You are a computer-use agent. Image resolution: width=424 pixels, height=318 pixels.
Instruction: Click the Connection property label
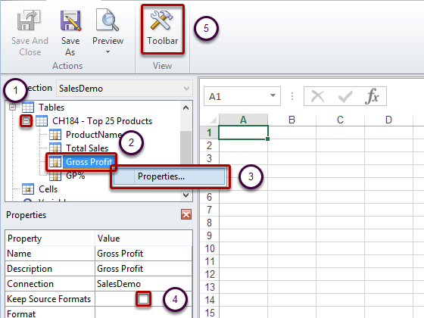coord(30,284)
